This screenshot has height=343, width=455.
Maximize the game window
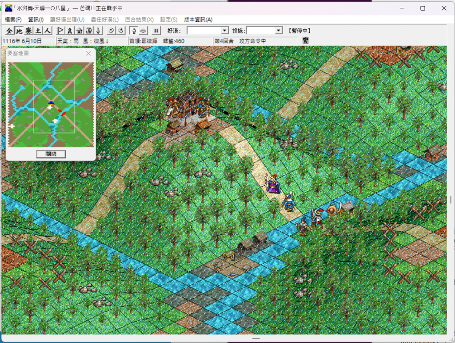[423, 8]
